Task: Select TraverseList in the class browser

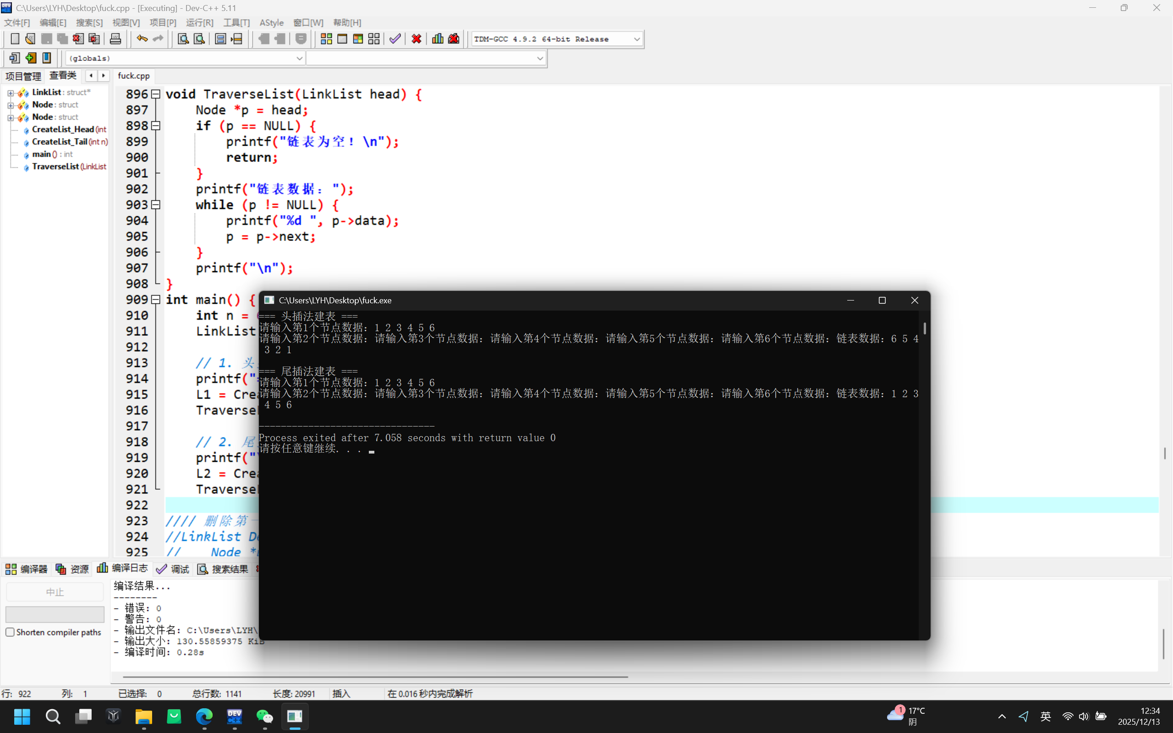Action: pyautogui.click(x=69, y=166)
